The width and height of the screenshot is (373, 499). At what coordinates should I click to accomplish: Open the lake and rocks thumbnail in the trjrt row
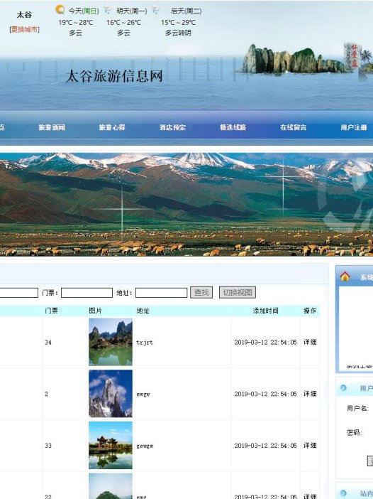[x=111, y=342]
